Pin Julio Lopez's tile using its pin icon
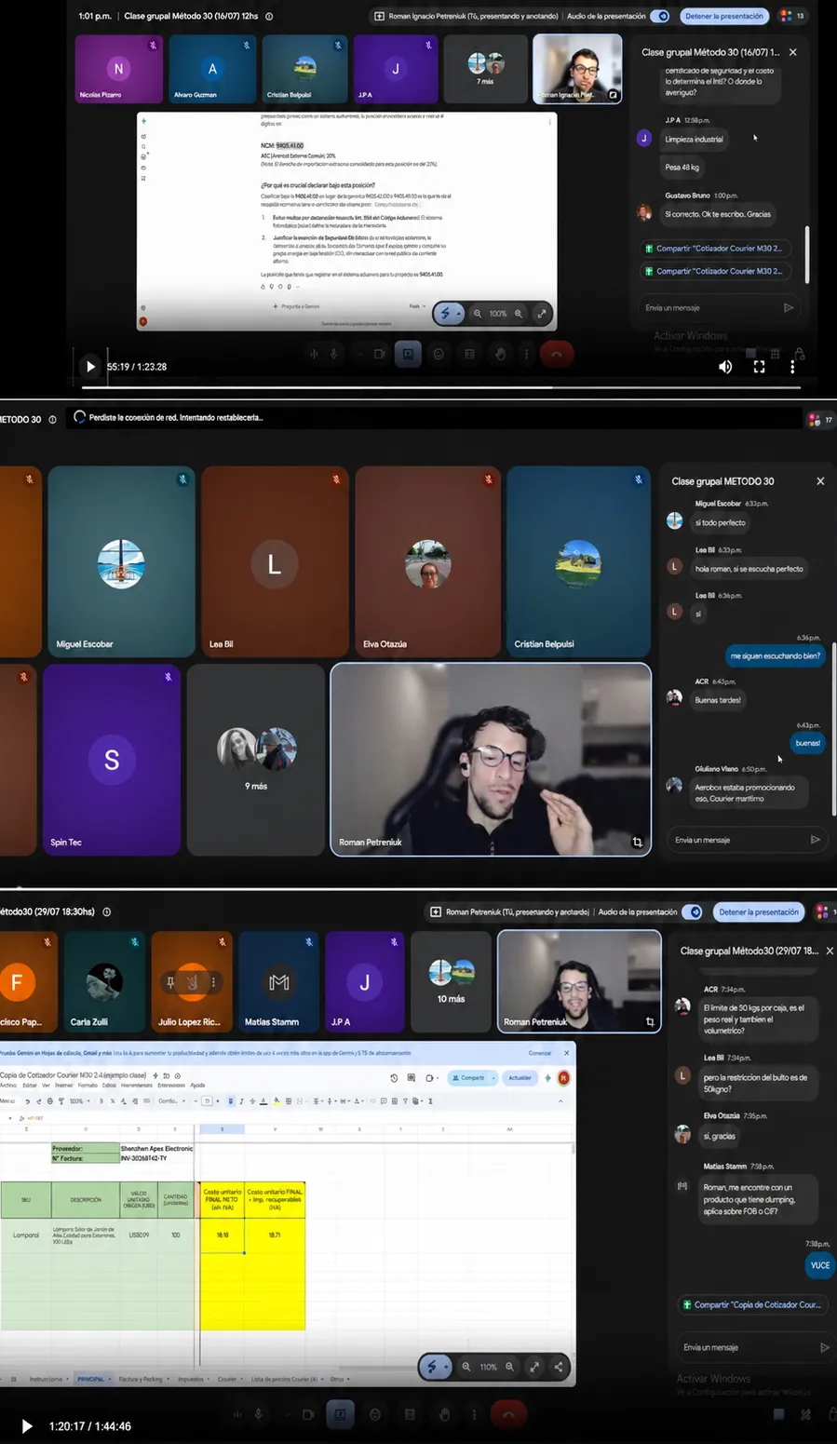Image resolution: width=837 pixels, height=1444 pixels. point(170,982)
